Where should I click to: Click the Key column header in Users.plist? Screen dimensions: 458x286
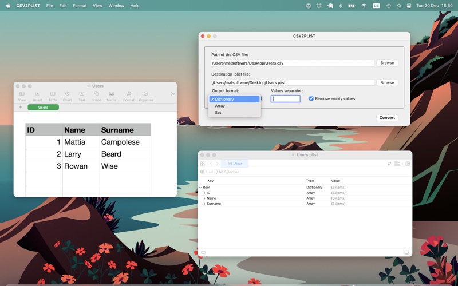point(210,181)
